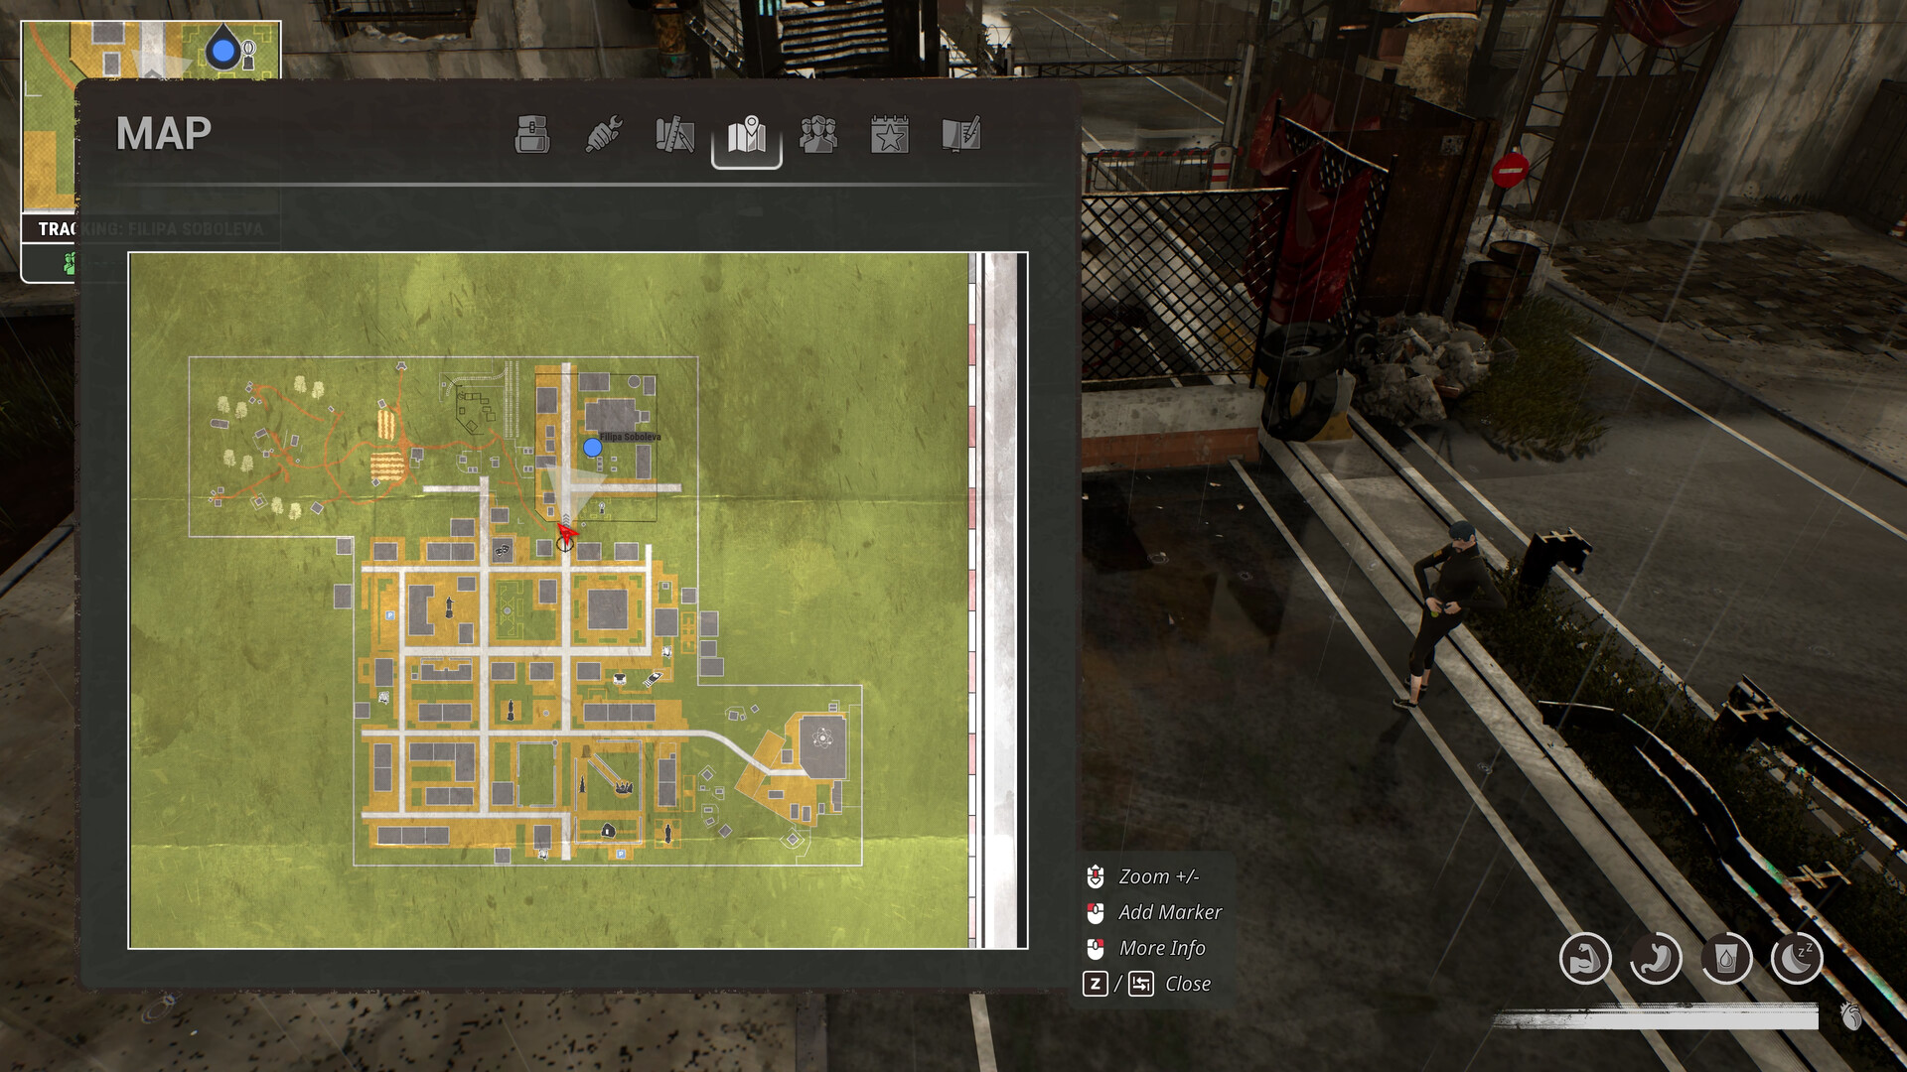Click the More Info hint
This screenshot has width=1907, height=1072.
pos(1161,948)
